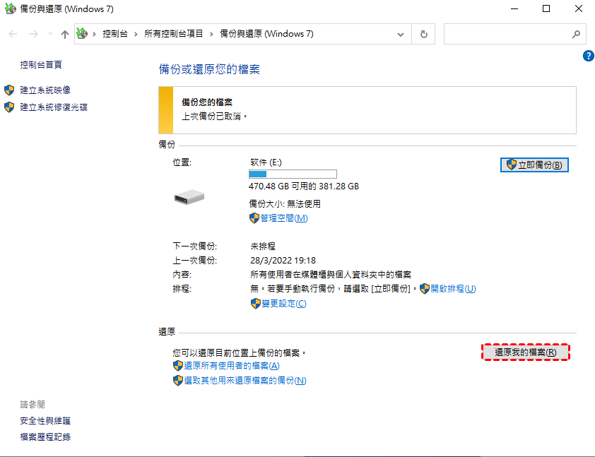The width and height of the screenshot is (595, 457).
Task: Click the forward navigation arrow
Action: 34,34
